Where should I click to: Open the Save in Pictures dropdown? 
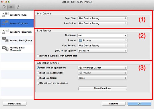click(x=102, y=41)
